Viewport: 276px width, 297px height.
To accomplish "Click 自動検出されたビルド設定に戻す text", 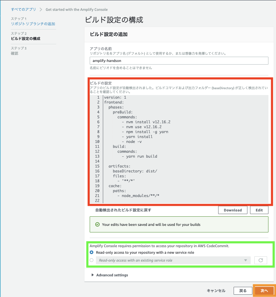I will coord(123,210).
